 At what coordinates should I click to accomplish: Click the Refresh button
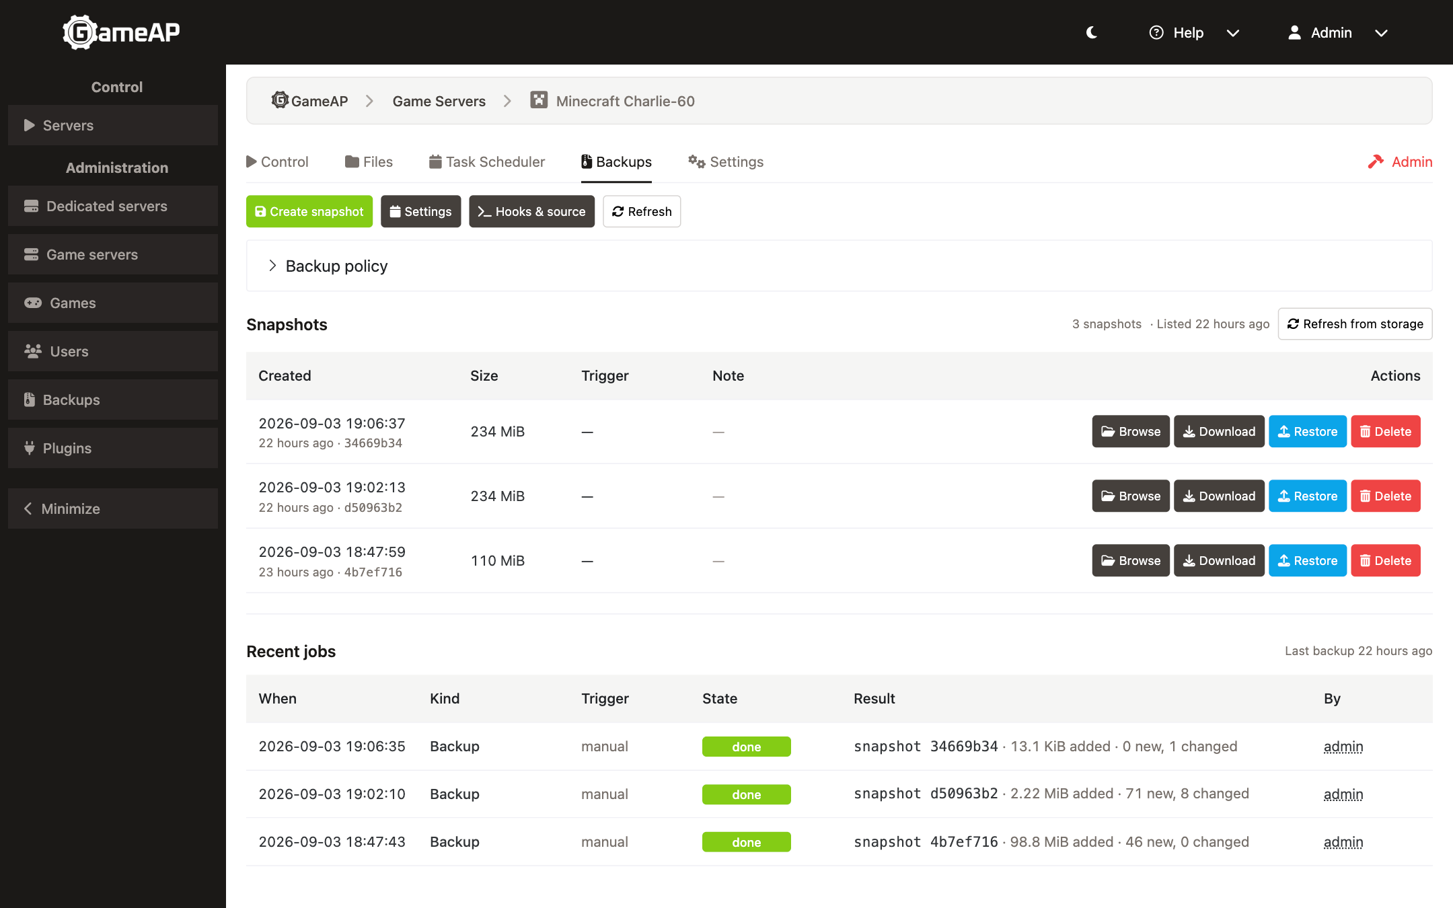click(642, 211)
